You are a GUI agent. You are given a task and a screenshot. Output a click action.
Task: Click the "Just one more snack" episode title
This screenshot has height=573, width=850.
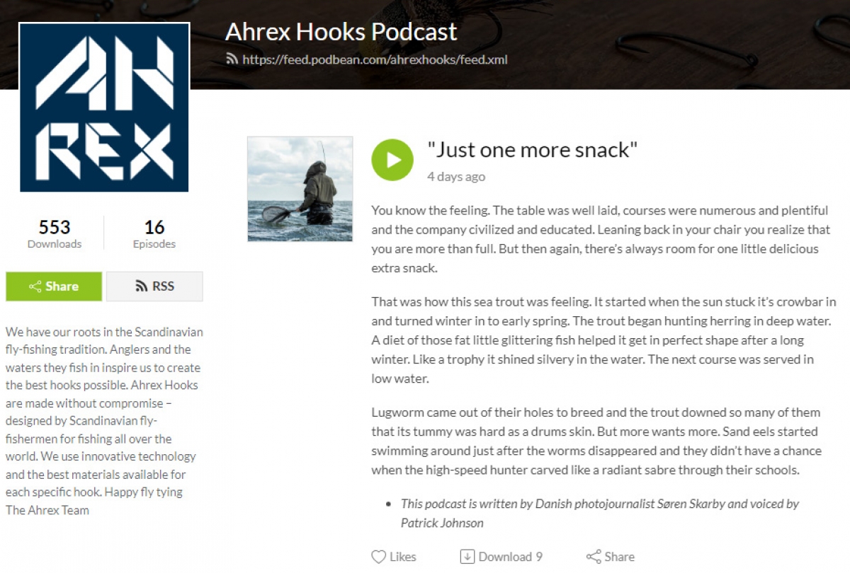[x=533, y=150]
